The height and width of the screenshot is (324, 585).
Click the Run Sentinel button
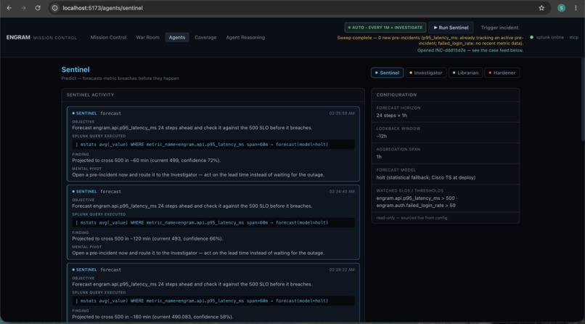click(x=451, y=28)
